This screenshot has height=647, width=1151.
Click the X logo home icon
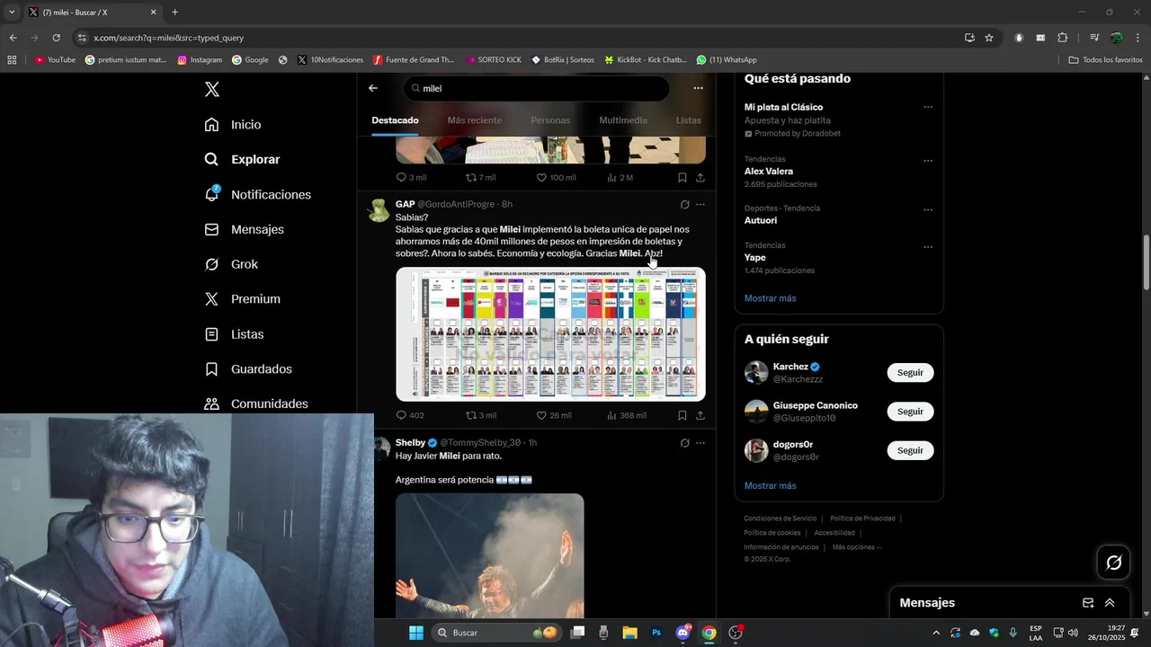click(x=212, y=89)
